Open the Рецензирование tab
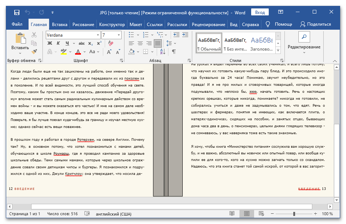 click(x=208, y=25)
